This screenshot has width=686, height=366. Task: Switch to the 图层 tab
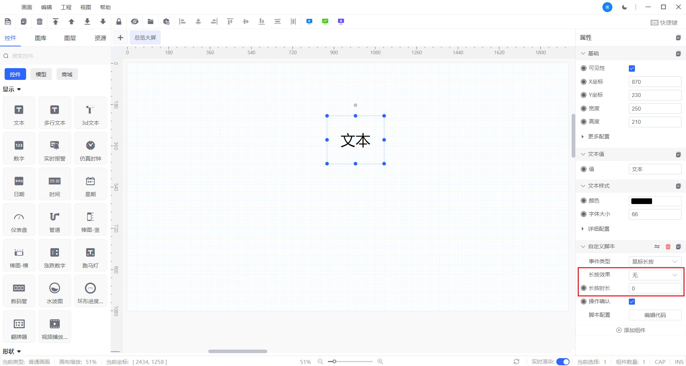point(70,38)
